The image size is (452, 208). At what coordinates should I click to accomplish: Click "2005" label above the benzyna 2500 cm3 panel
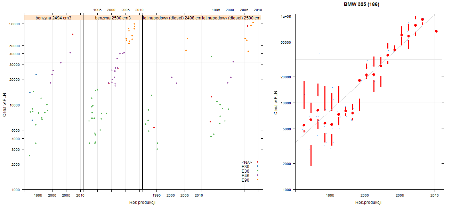coord(126,10)
